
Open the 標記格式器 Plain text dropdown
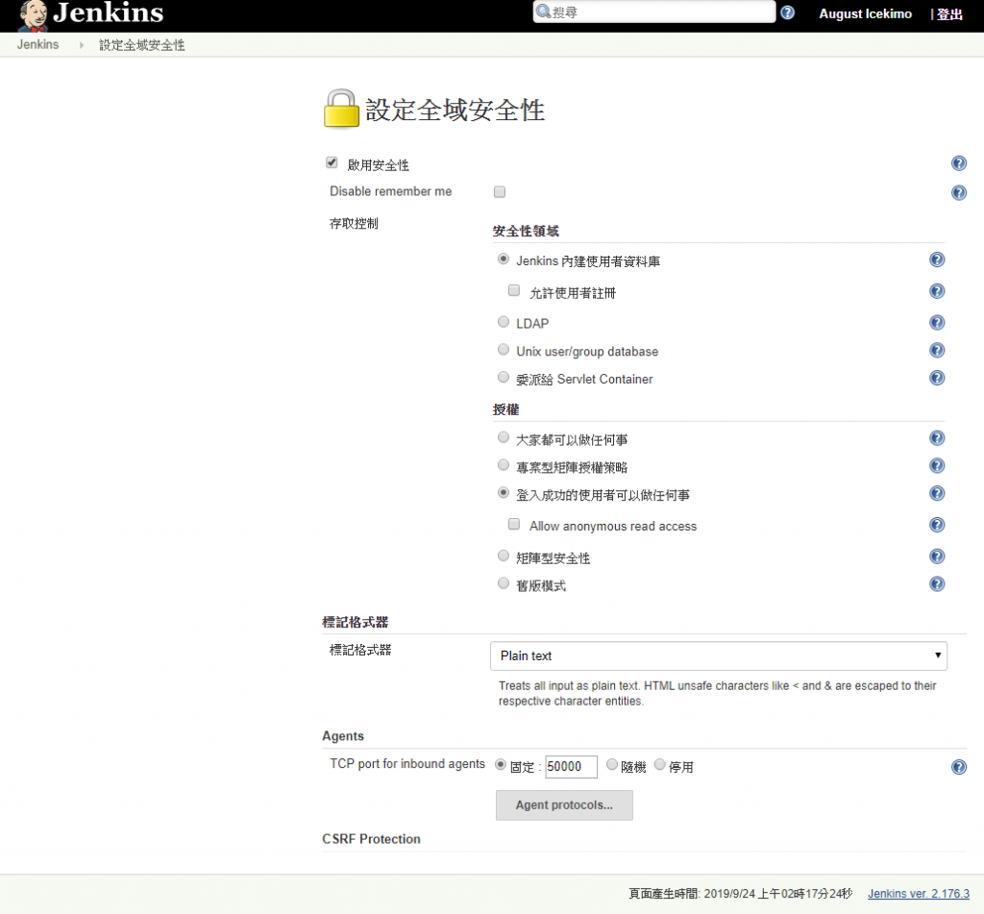[x=719, y=655]
